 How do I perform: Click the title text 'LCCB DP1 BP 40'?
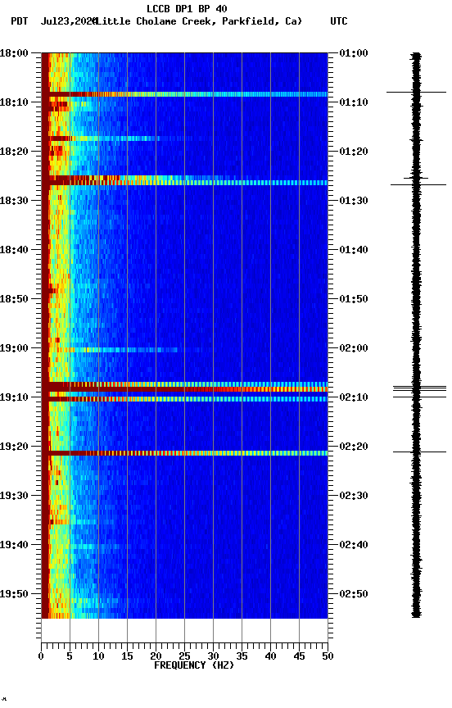(x=187, y=9)
